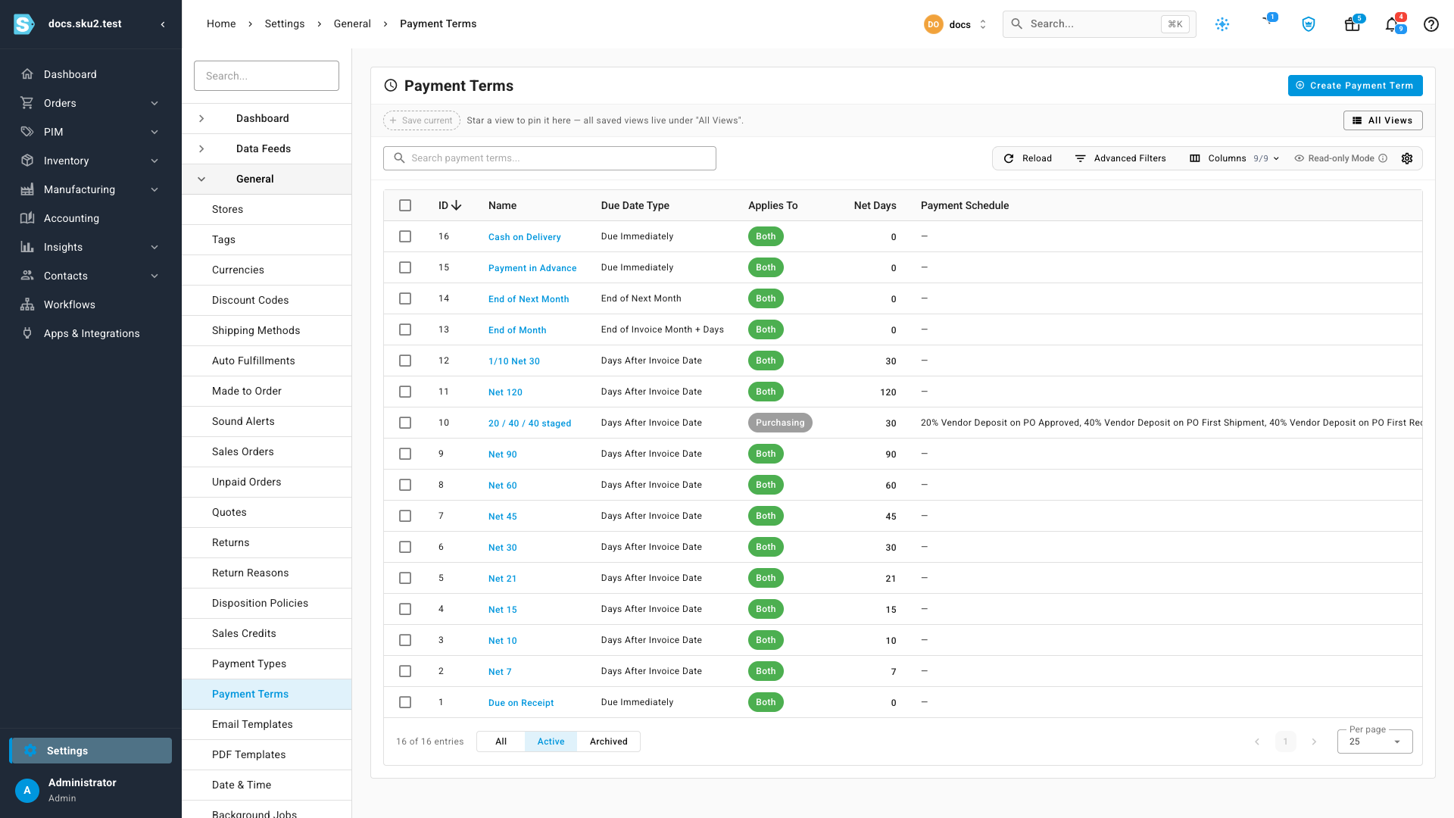The width and height of the screenshot is (1454, 818).
Task: Open the Per page dropdown
Action: coord(1374,741)
